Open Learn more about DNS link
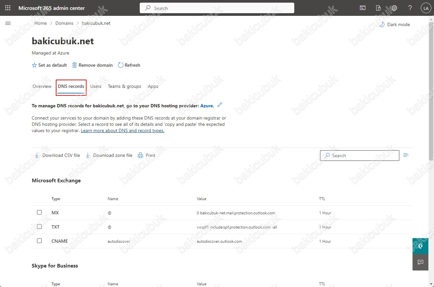The height and width of the screenshot is (287, 434). click(x=123, y=130)
